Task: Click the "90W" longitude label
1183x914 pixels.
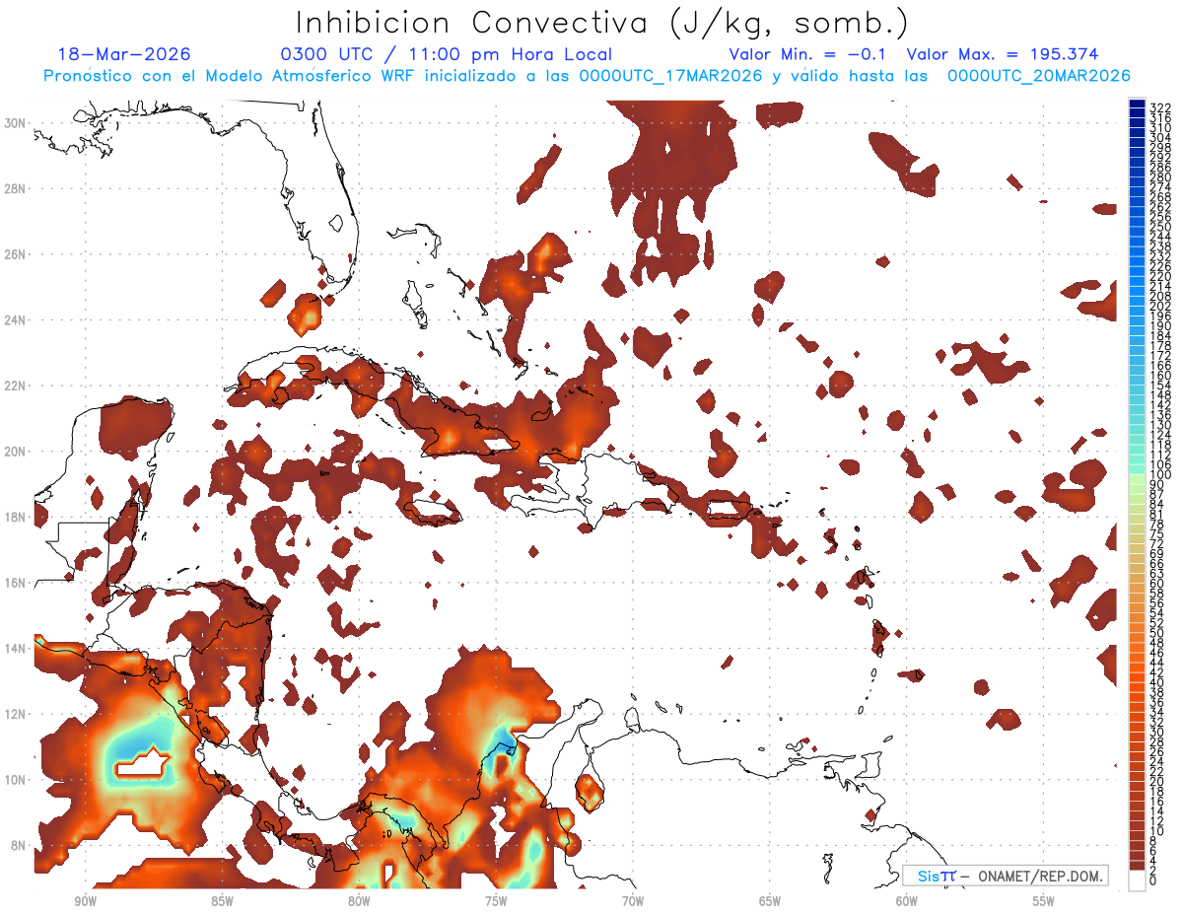Action: pyautogui.click(x=85, y=901)
